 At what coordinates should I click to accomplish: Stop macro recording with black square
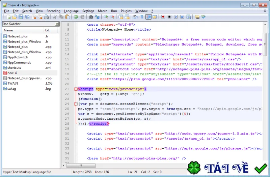coord(169,17)
